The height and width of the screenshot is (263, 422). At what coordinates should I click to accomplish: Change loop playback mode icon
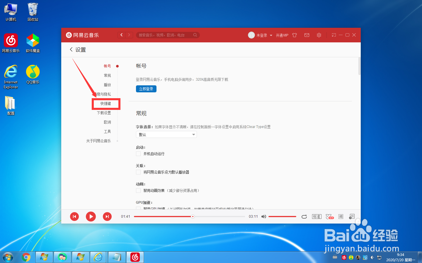(x=304, y=217)
